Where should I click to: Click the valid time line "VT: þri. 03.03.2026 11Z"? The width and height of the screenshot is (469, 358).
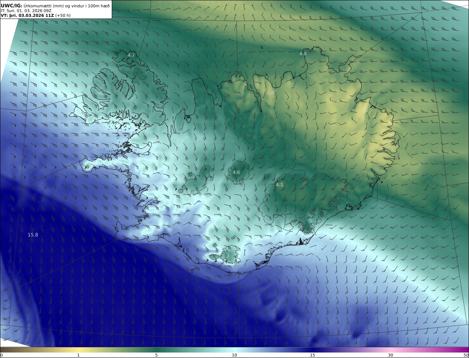27,15
